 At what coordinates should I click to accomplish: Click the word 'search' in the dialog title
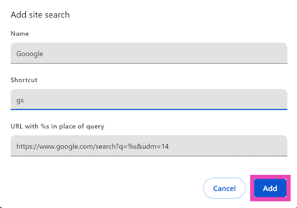(59, 15)
